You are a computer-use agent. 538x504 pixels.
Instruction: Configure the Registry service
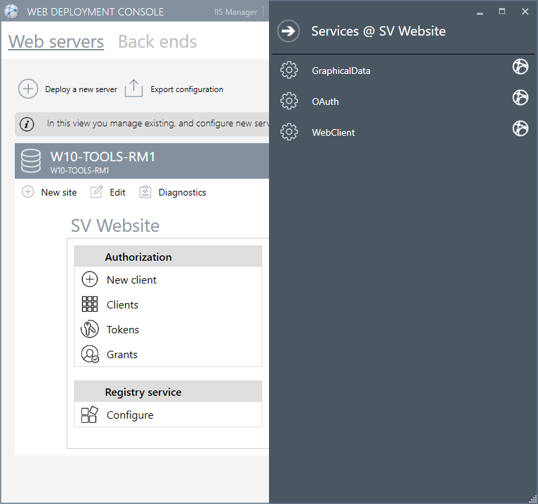click(129, 415)
